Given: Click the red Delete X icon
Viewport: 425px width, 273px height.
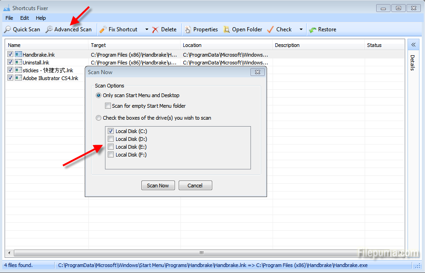Looking at the screenshot, I should (x=156, y=29).
